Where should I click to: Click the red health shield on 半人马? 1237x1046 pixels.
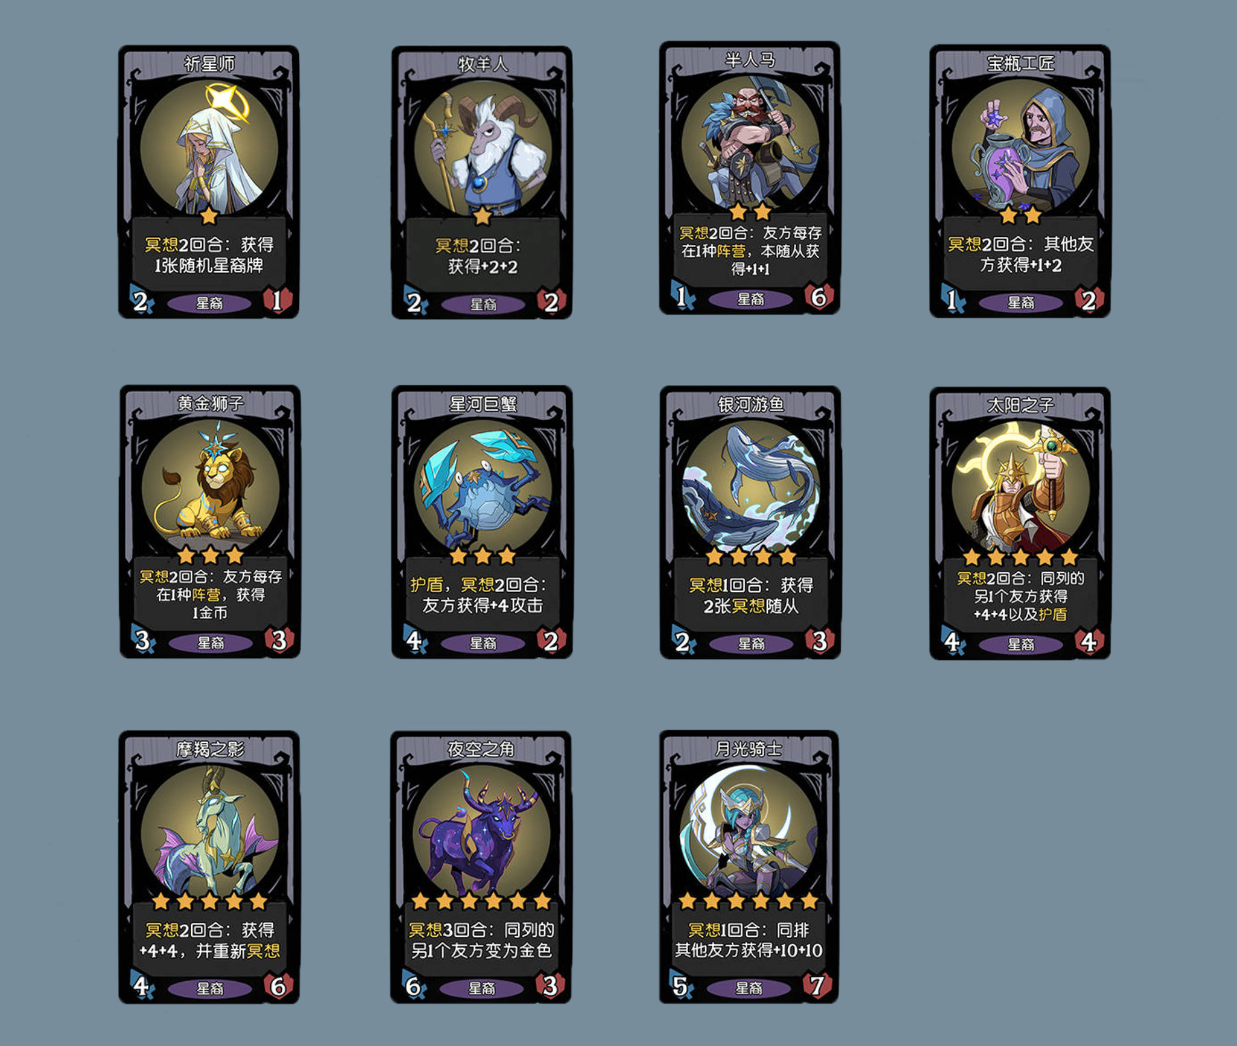[819, 296]
